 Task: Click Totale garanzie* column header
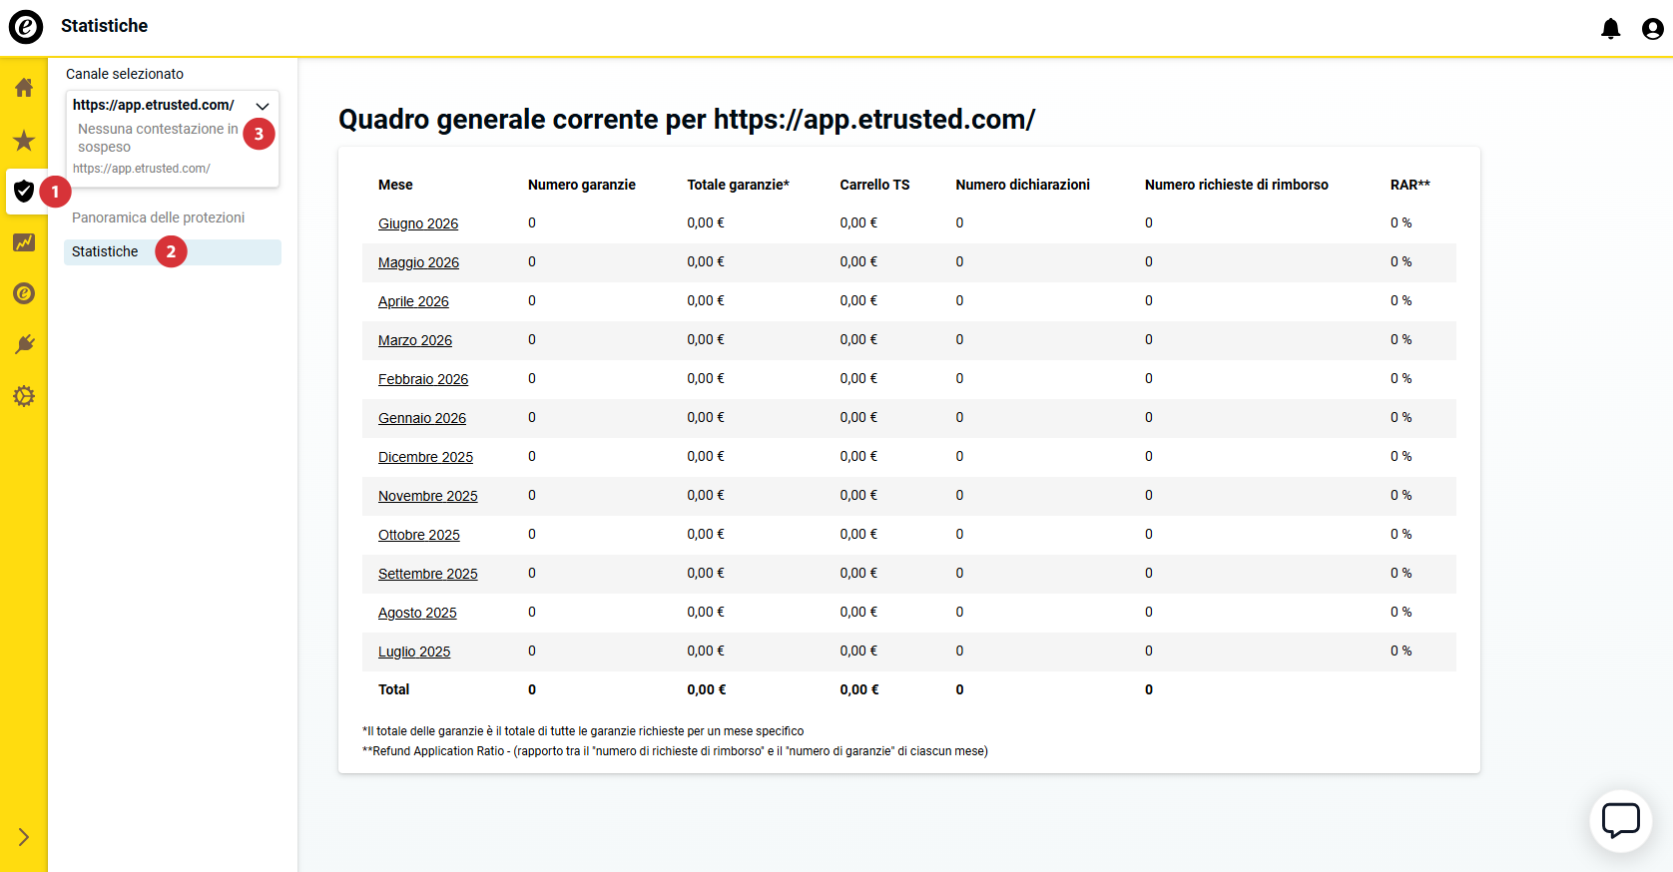point(738,185)
